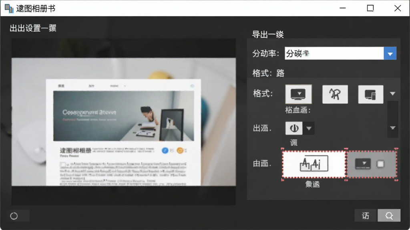Click the 集函 label under the text icon

pyautogui.click(x=312, y=184)
